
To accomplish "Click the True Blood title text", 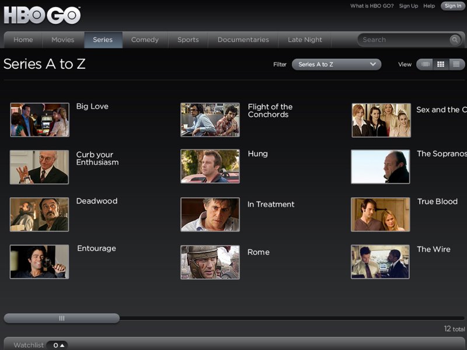I will pos(437,201).
